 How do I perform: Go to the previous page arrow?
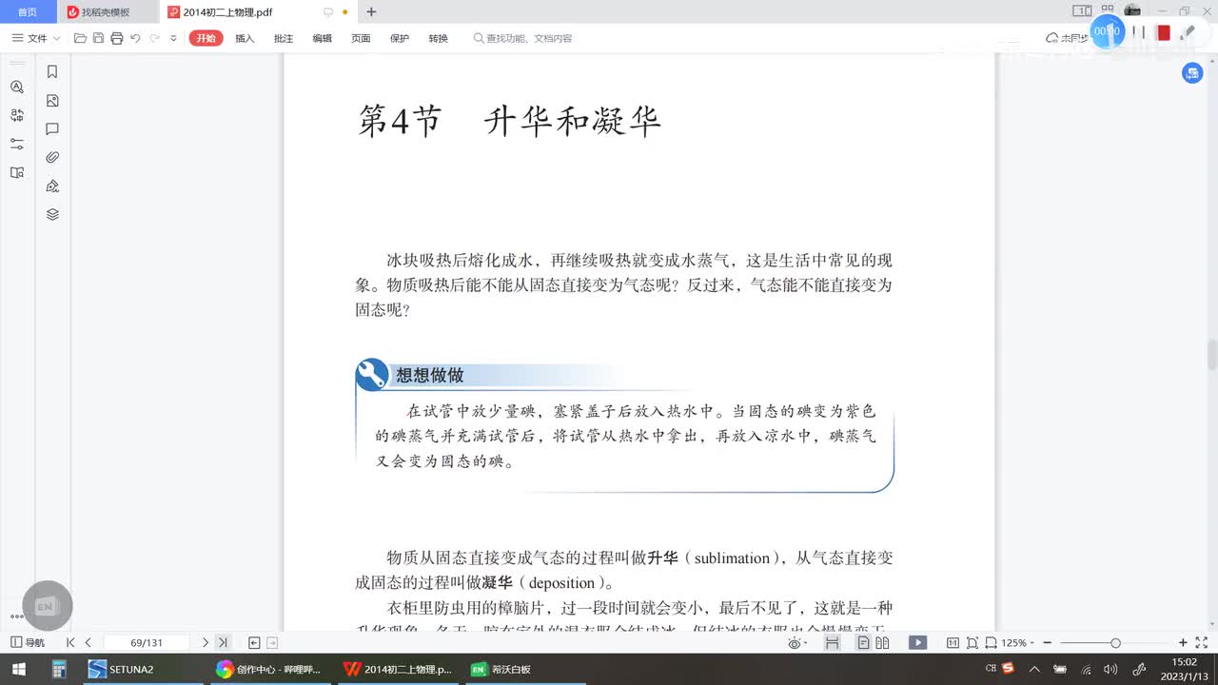[88, 642]
